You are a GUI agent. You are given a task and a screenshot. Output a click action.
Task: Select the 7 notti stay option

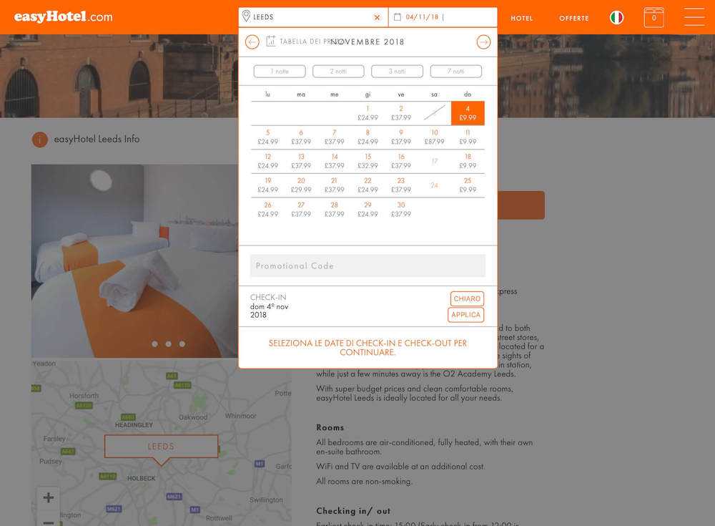(455, 72)
